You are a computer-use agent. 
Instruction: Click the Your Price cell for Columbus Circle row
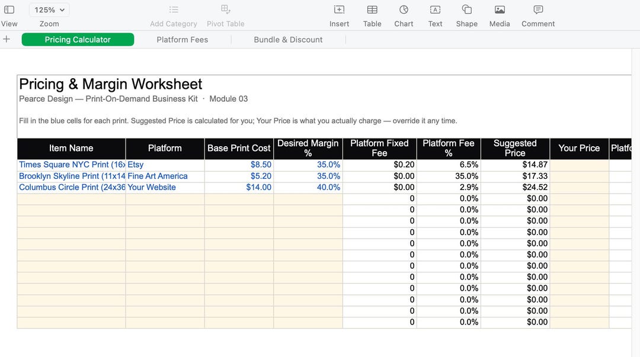579,187
